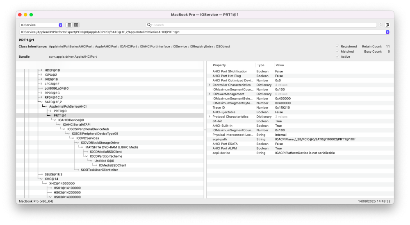Select the AHCI Port SNotification property
Image resolution: width=410 pixels, height=225 pixels.
300,71
